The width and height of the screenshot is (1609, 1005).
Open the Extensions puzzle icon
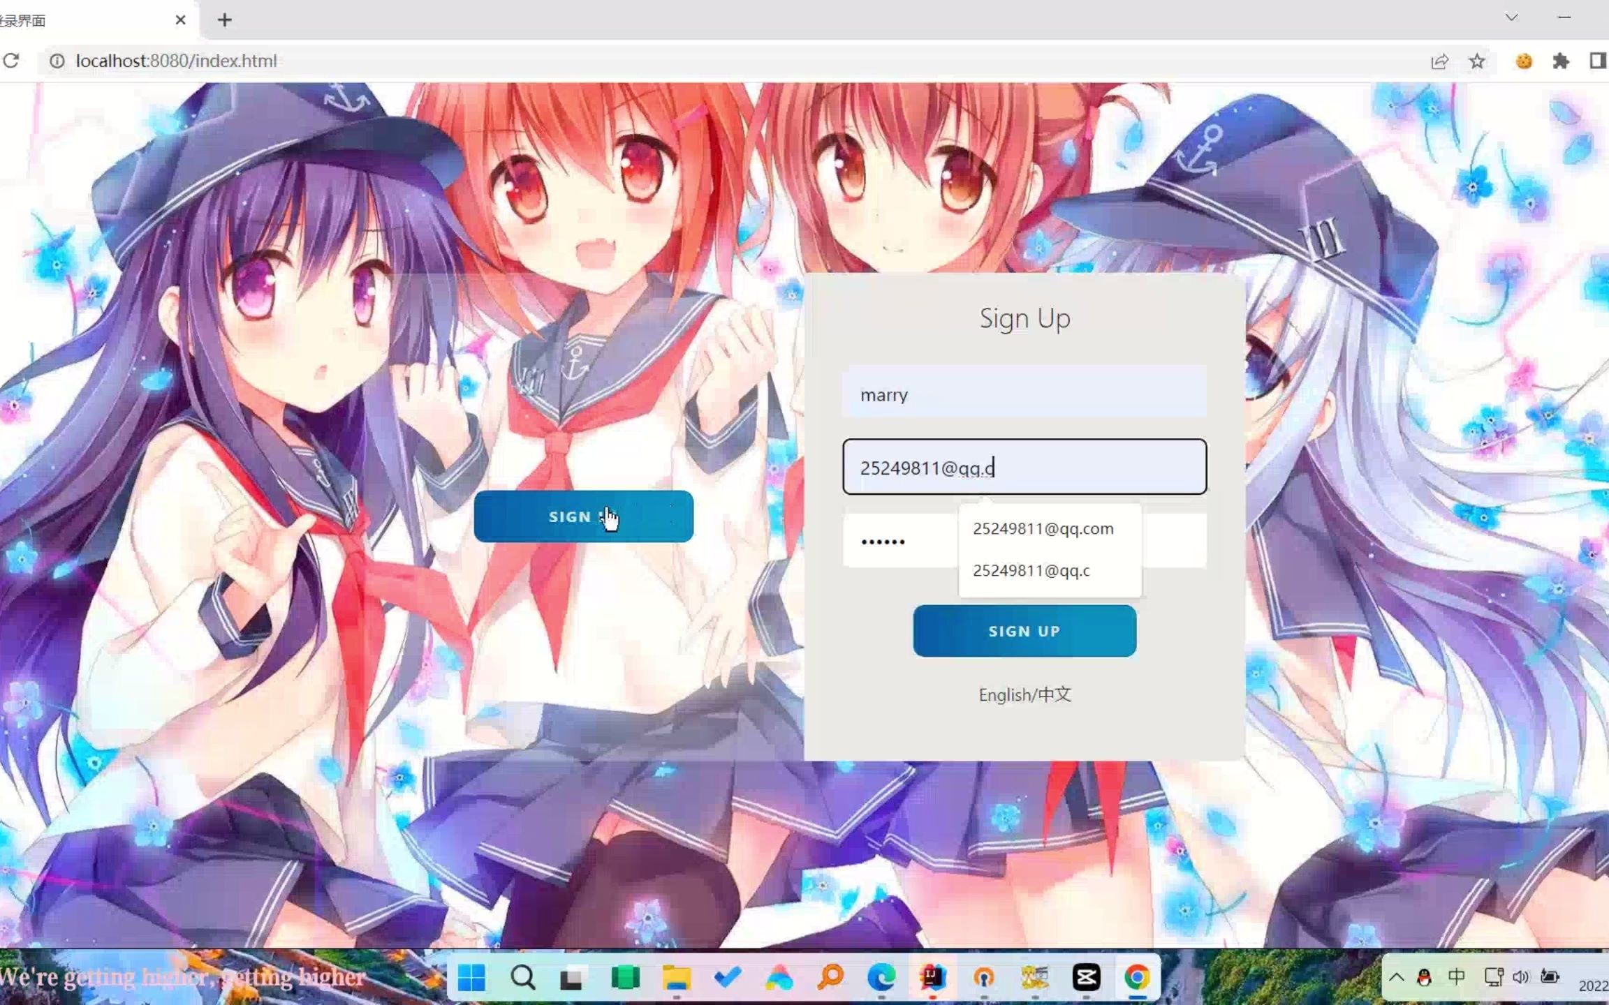(1561, 61)
